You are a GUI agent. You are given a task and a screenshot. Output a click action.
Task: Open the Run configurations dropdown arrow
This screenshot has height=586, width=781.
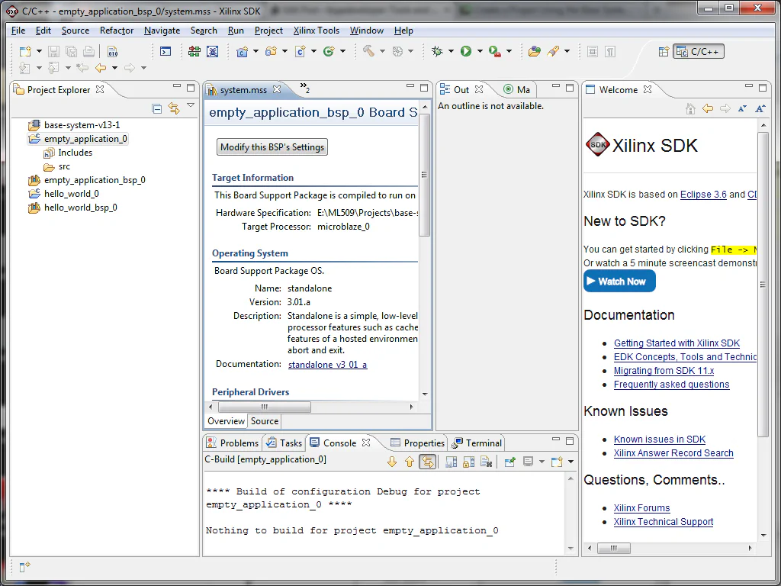pos(478,51)
